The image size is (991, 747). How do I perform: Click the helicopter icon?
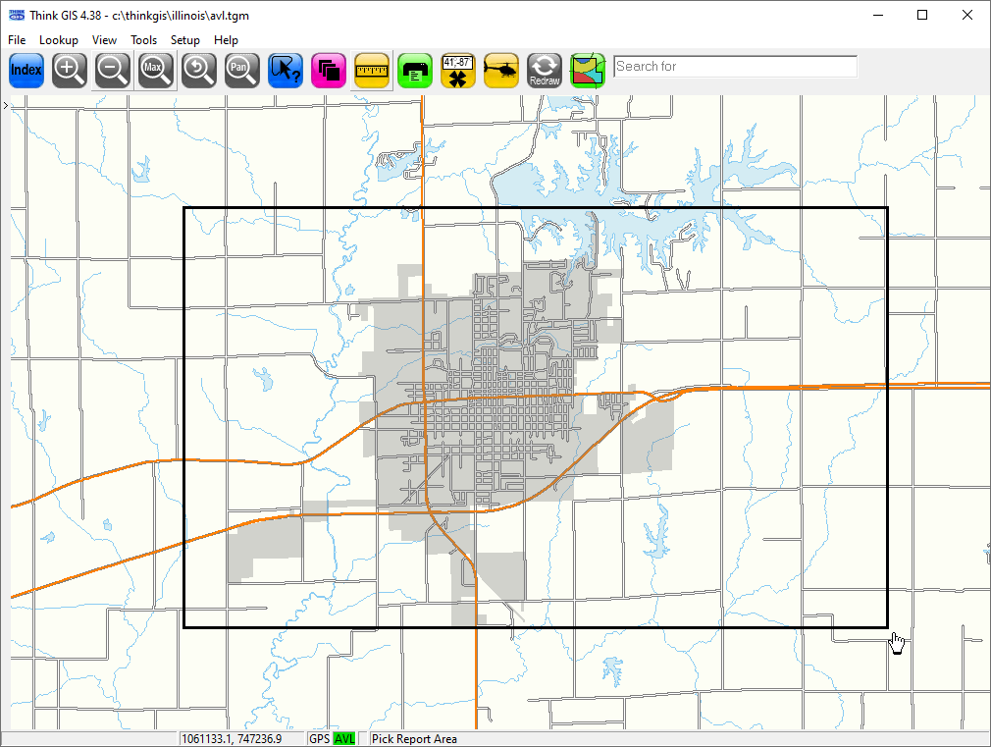coord(501,70)
